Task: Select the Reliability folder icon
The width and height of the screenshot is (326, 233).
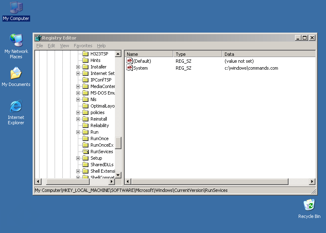Action: click(86, 125)
